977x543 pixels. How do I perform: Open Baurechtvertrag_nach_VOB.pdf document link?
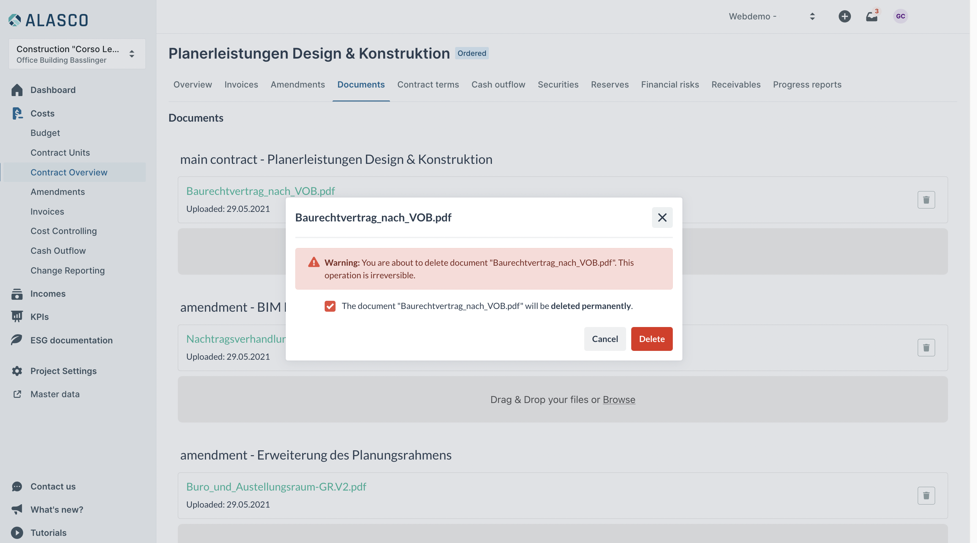(261, 191)
